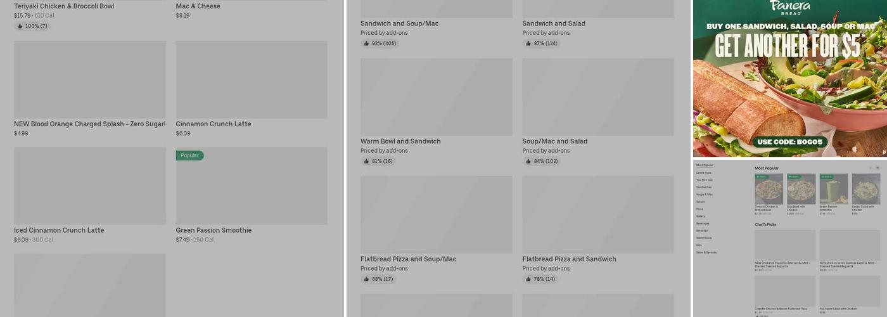Select Chef's Picks in the menu sidebar
This screenshot has height=317, width=887.
(703, 172)
